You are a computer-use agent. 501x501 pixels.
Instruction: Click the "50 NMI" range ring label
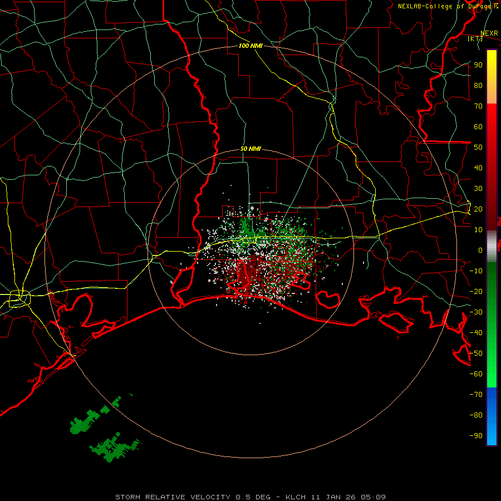[x=250, y=149]
